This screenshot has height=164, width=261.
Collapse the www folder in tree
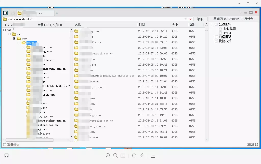pyautogui.click(x=14, y=38)
